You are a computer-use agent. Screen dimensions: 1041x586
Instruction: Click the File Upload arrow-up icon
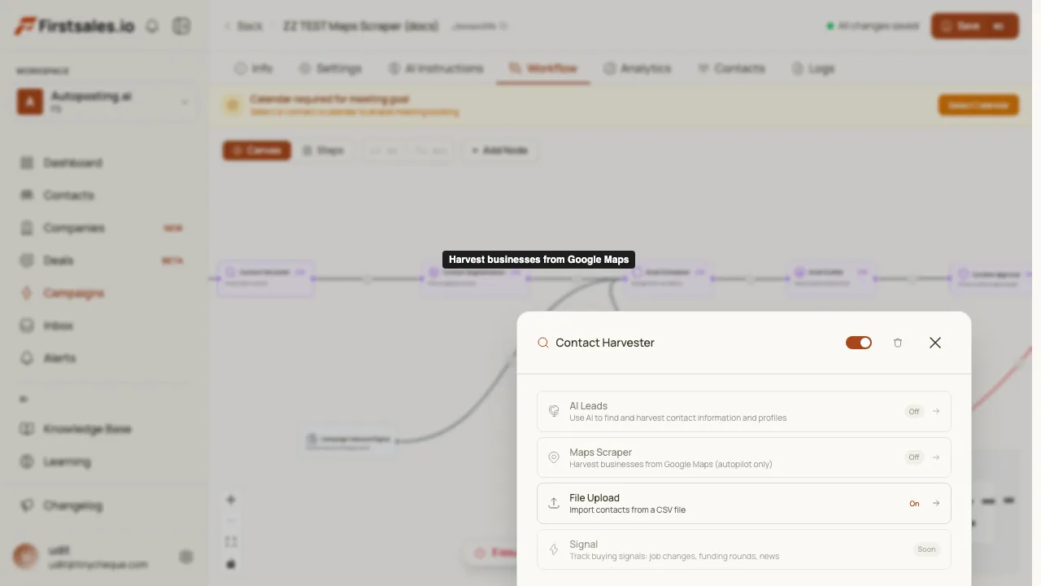554,503
